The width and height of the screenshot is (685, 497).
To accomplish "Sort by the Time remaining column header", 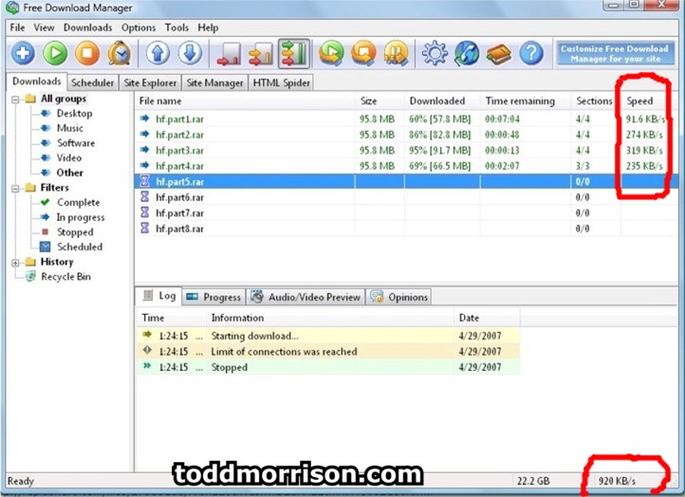I will [525, 101].
